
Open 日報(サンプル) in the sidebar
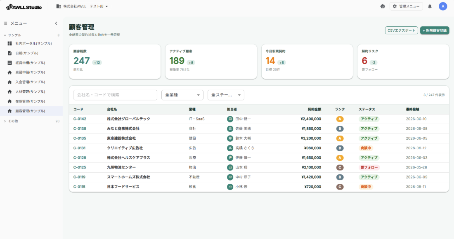31,53
